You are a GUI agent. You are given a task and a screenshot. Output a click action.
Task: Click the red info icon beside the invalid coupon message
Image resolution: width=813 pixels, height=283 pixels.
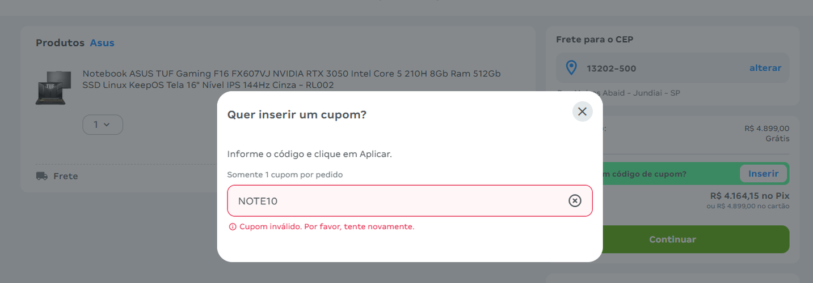(232, 227)
